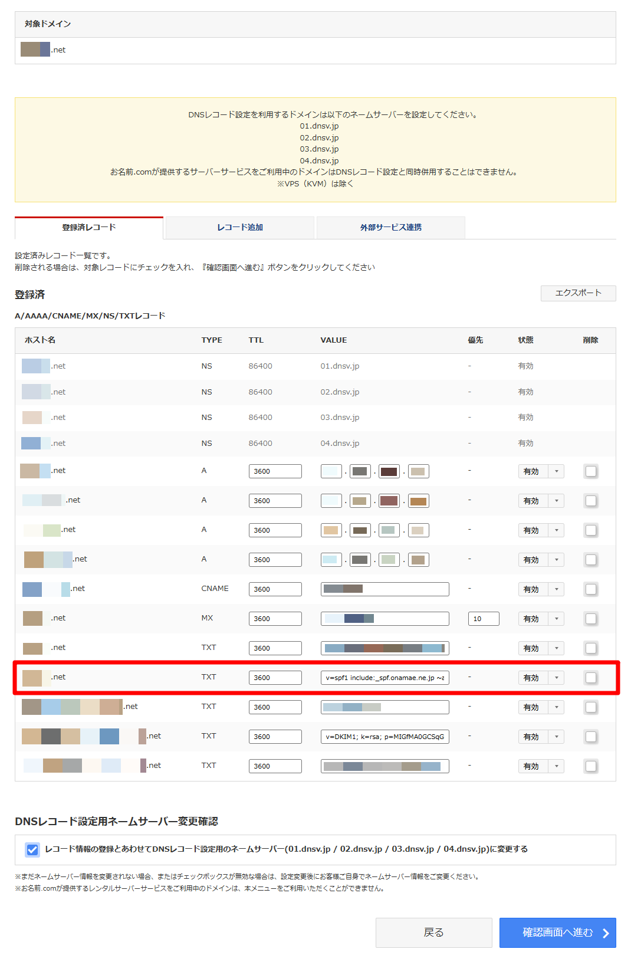Viewport: 631px width, 962px height.
Task: Switch to the レコード追加 tab
Action: click(x=240, y=228)
